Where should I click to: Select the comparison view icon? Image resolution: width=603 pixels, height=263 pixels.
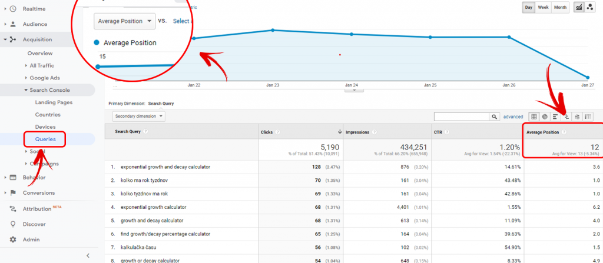566,116
